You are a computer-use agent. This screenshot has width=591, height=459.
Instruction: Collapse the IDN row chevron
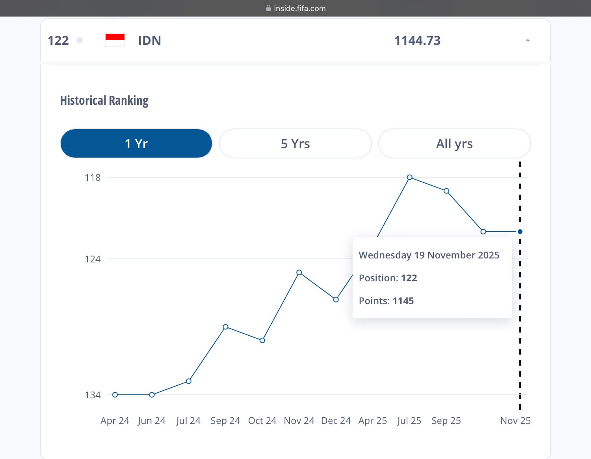[x=528, y=41]
